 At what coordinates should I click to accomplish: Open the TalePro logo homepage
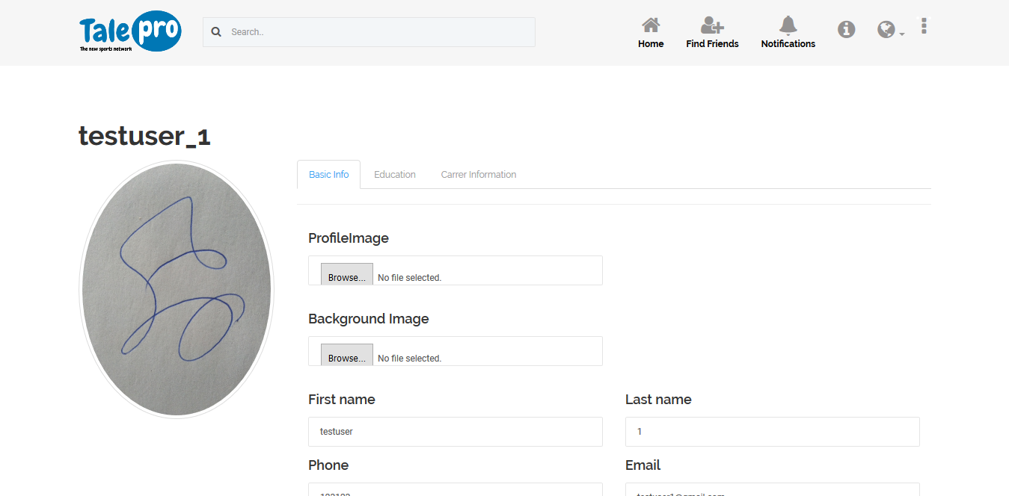coord(130,31)
